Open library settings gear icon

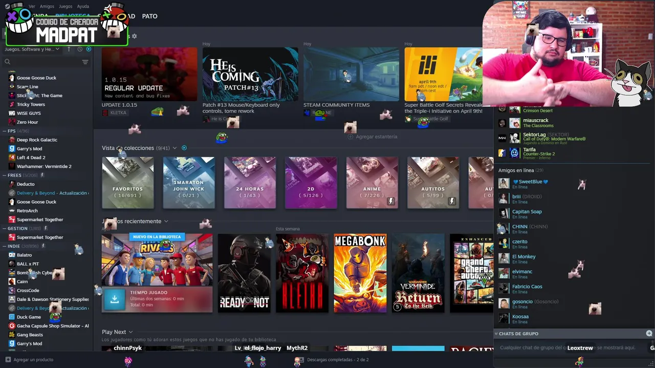tap(134, 36)
